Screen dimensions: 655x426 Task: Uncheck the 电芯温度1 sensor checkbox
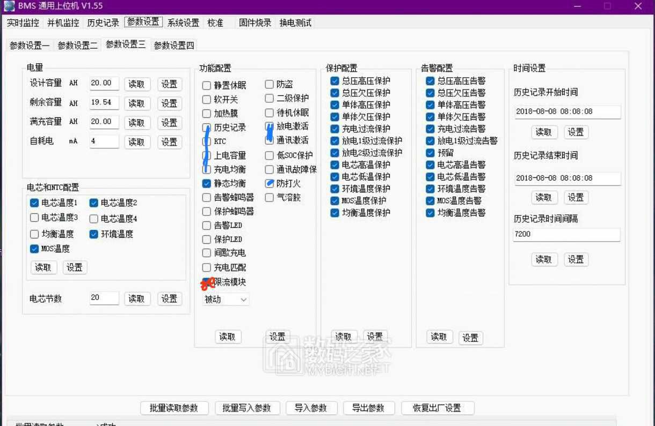click(34, 203)
